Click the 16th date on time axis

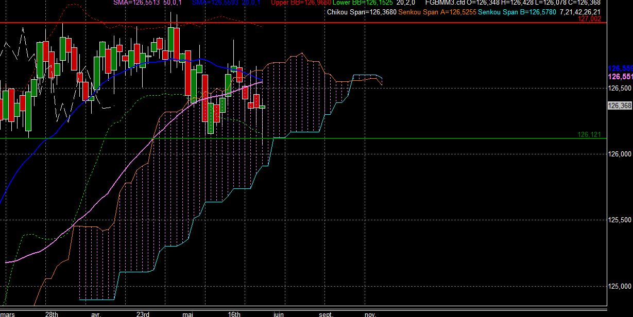(234, 314)
